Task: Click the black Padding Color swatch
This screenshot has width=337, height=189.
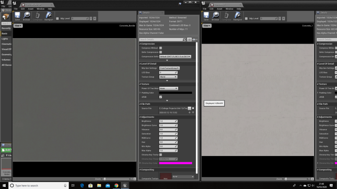Action: point(176,93)
